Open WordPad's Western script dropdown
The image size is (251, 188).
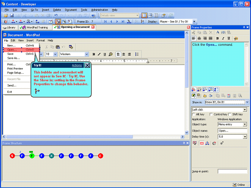coord(87,54)
